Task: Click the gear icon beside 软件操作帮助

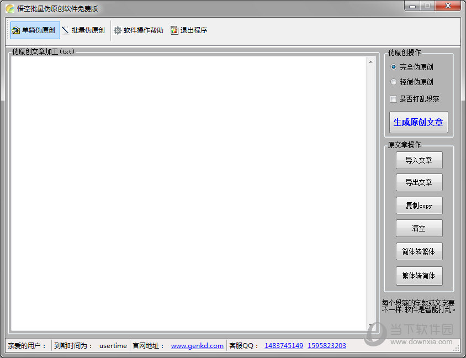Action: point(118,30)
